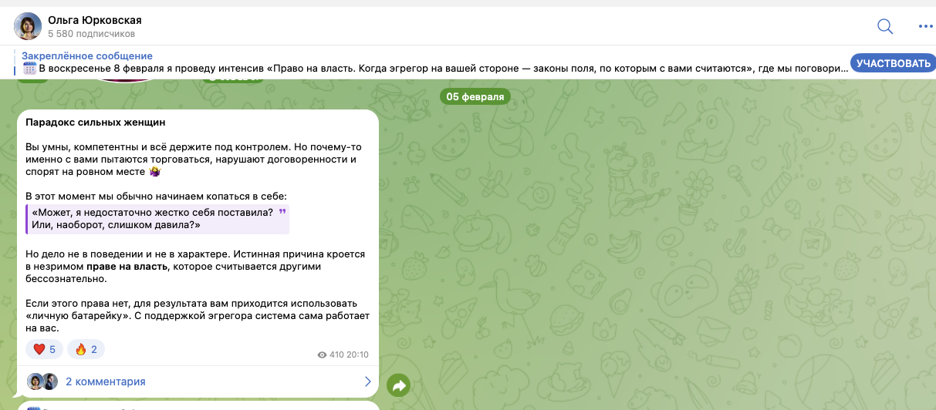
Task: Open the Закреплённое сообщение pinned message
Action: [x=87, y=55]
